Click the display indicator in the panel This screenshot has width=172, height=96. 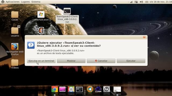136,2
